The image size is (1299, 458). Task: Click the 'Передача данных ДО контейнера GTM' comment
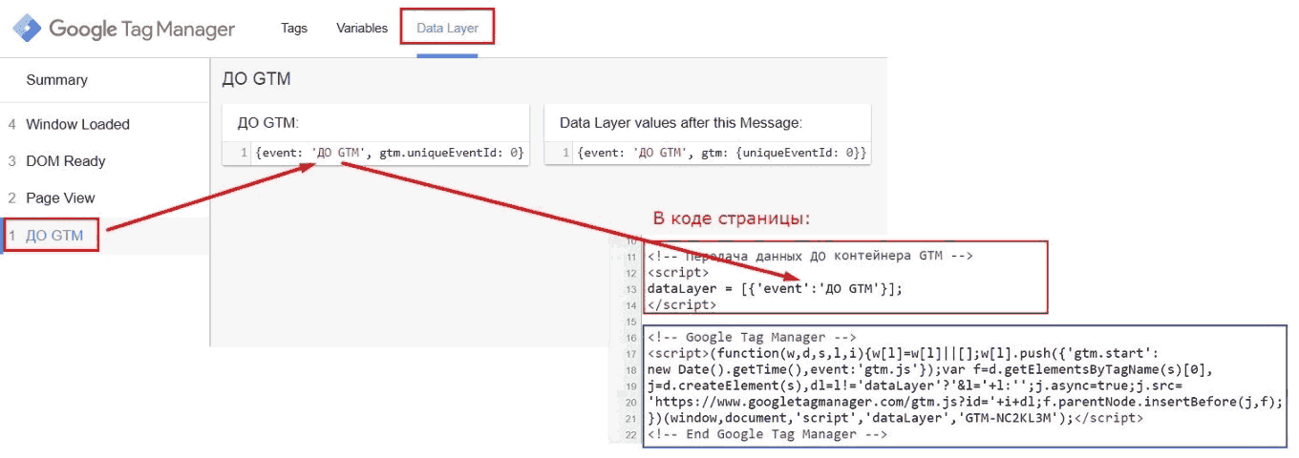click(809, 256)
